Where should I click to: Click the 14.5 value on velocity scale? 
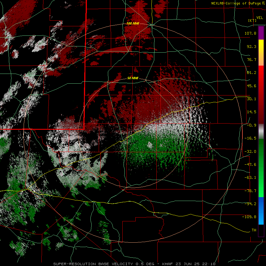pyautogui.click(x=252, y=112)
